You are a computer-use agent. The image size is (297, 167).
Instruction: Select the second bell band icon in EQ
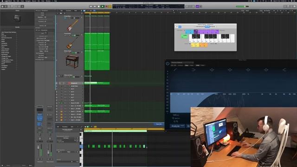(x=230, y=70)
